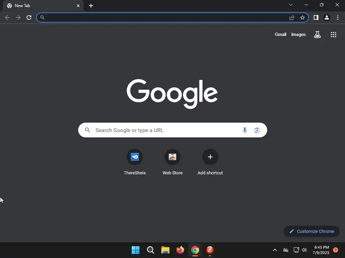Open the notification badge
This screenshot has height=258, width=345.
tap(336, 250)
